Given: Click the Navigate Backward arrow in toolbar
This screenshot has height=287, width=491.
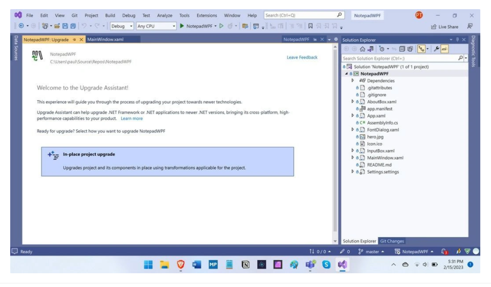Looking at the screenshot, I should (21, 26).
